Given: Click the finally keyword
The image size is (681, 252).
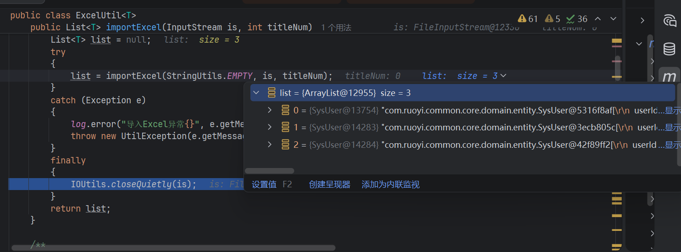Looking at the screenshot, I should pos(68,160).
